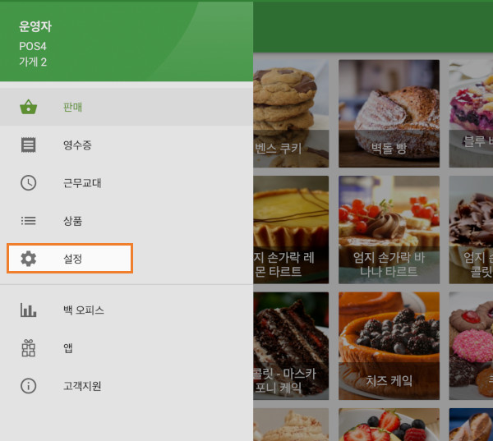The height and width of the screenshot is (441, 493).
Task: Click the bar chart icon for 백 오피스
Action: pos(28,310)
